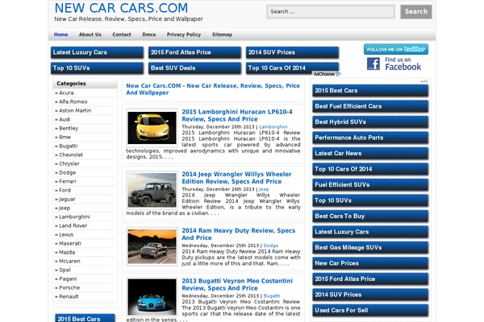Open the About Us page
The height and width of the screenshot is (322, 484).
pyautogui.click(x=90, y=35)
